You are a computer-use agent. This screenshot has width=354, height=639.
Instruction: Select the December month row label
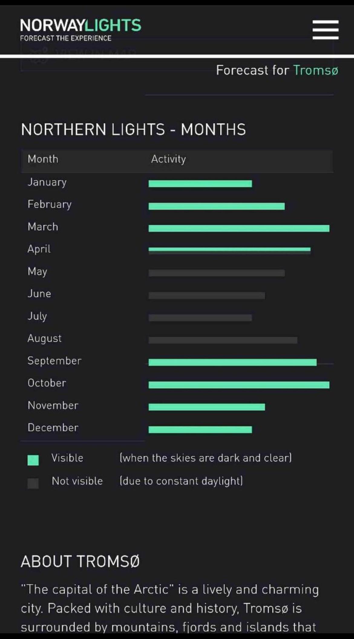tap(53, 427)
